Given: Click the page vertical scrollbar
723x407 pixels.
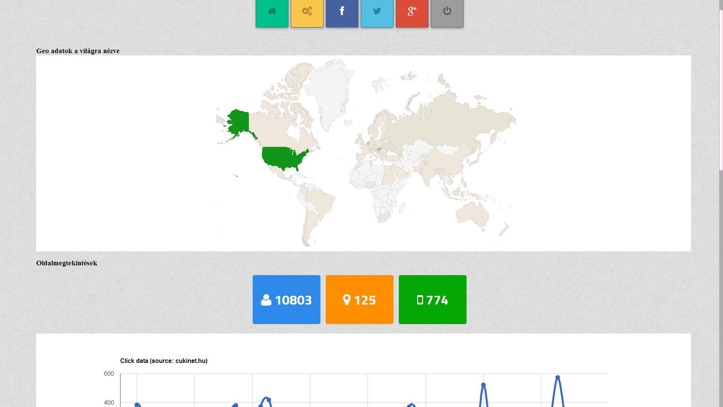Looking at the screenshot, I should point(721,90).
